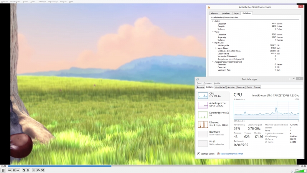
Task: Pause the video with the pause button
Action: pyautogui.click(x=3, y=170)
